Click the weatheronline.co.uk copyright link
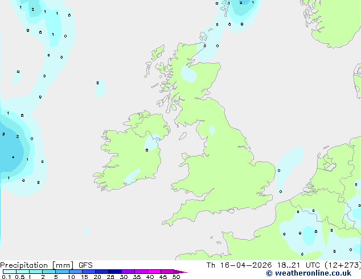This screenshot has width=361, height=279. pos(309,273)
